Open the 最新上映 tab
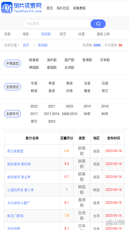129x230 pixels. coord(103,34)
